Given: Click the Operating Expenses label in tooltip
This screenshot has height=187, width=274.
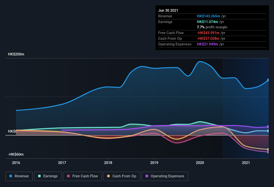Looking at the screenshot, I should (x=175, y=44).
